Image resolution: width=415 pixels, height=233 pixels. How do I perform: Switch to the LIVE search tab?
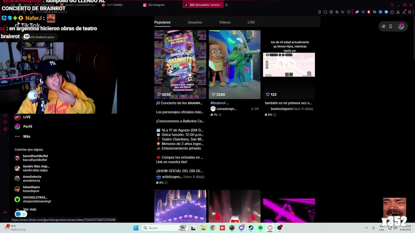point(251,22)
